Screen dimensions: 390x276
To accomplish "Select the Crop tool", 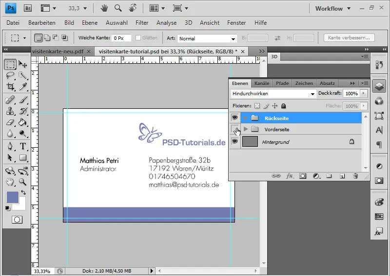I will (10, 86).
